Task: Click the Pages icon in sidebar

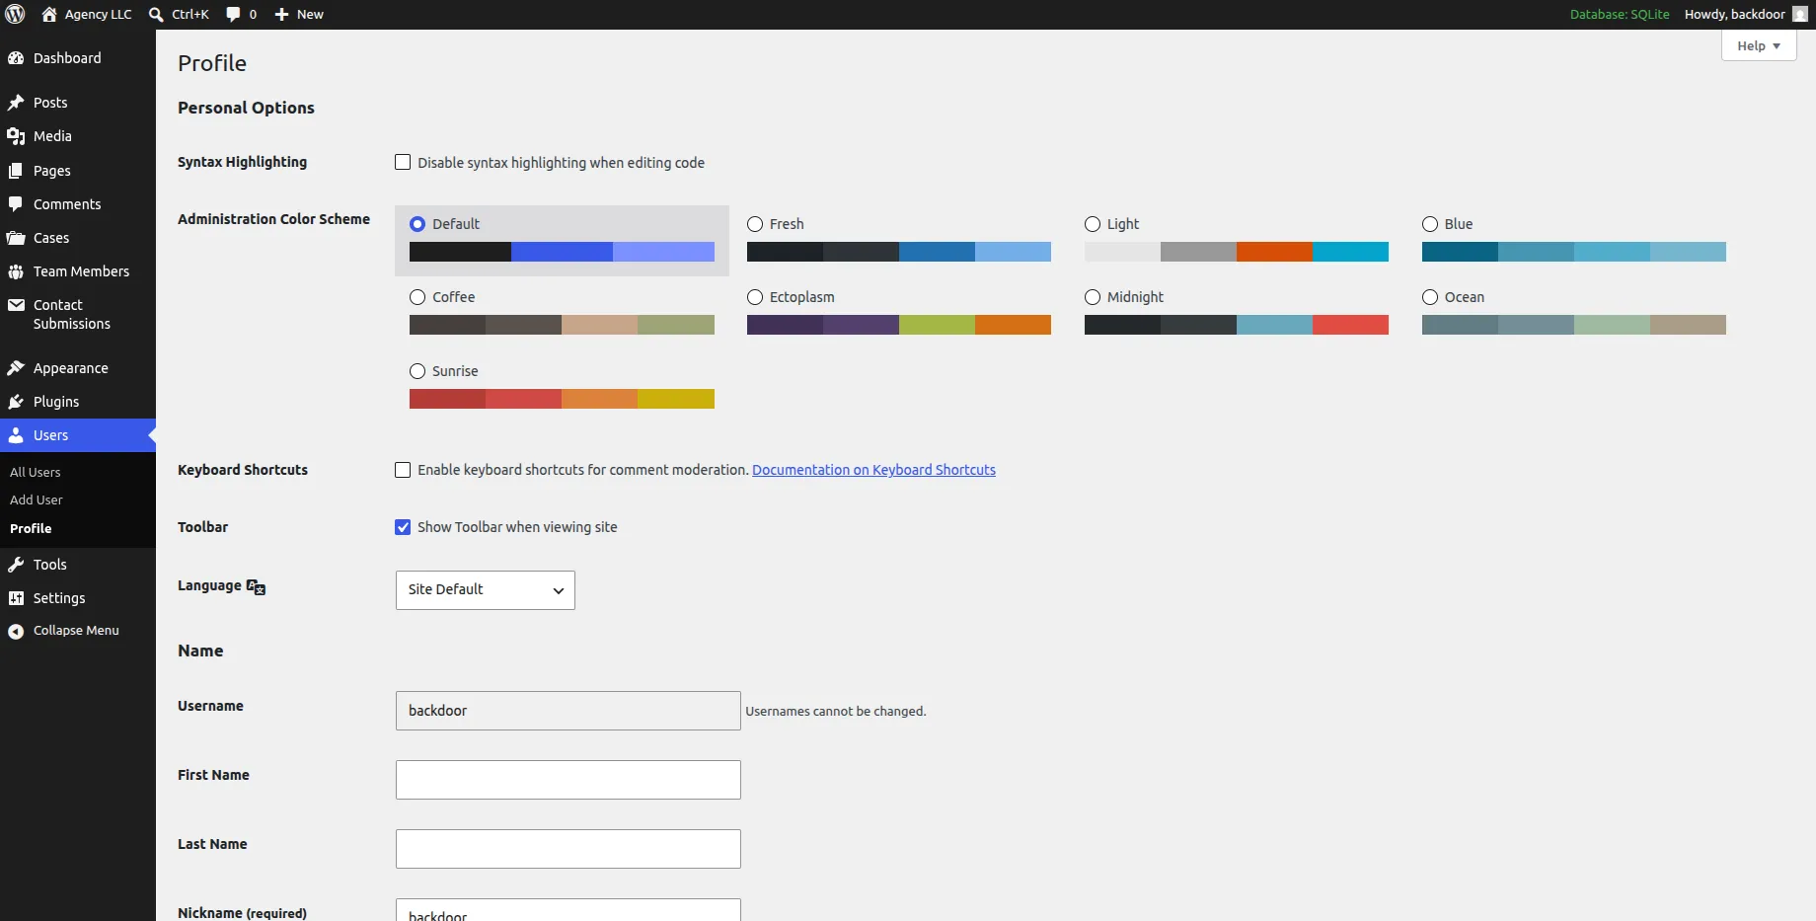Action: click(16, 171)
